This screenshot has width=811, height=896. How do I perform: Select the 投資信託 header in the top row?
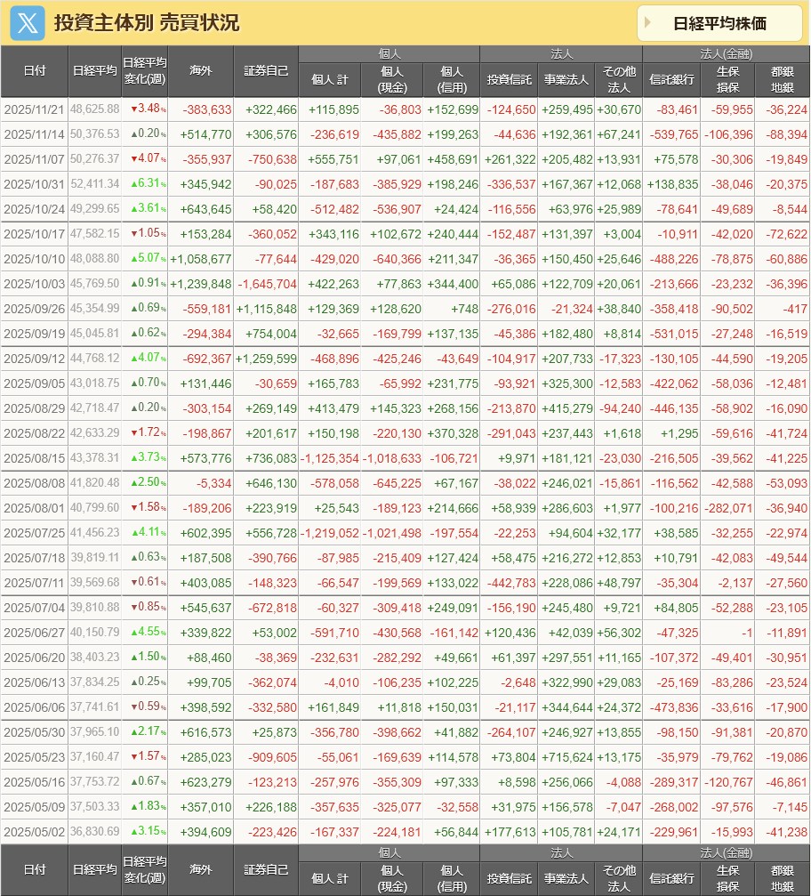click(x=509, y=80)
